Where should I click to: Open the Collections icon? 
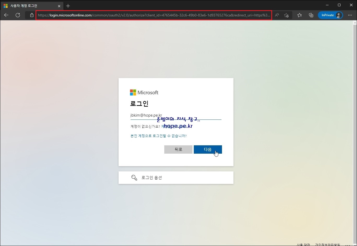(311, 15)
